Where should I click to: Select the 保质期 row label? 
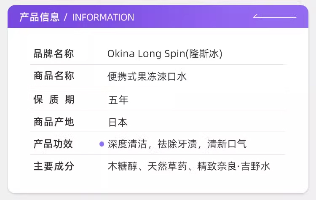54,99
